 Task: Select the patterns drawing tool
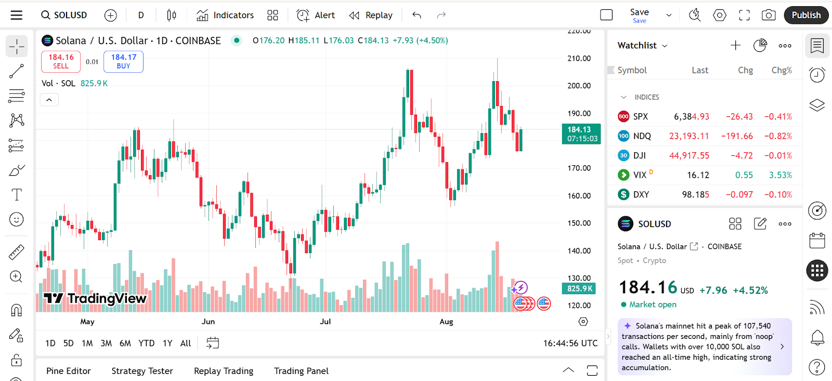[17, 121]
